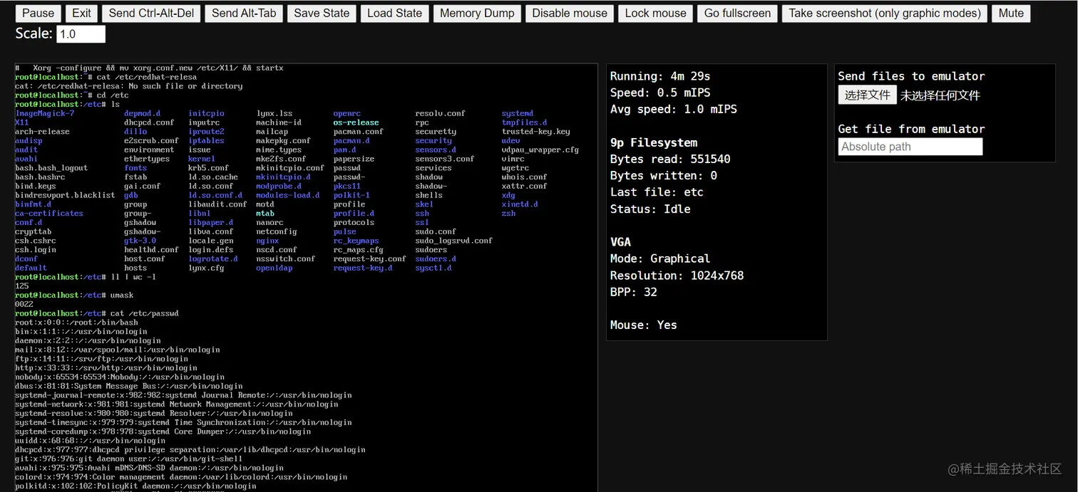
Task: Click 'os-release' in the terminal listing
Action: pos(356,122)
